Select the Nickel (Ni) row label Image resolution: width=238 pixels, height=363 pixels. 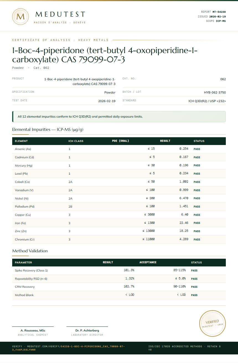click(x=22, y=198)
